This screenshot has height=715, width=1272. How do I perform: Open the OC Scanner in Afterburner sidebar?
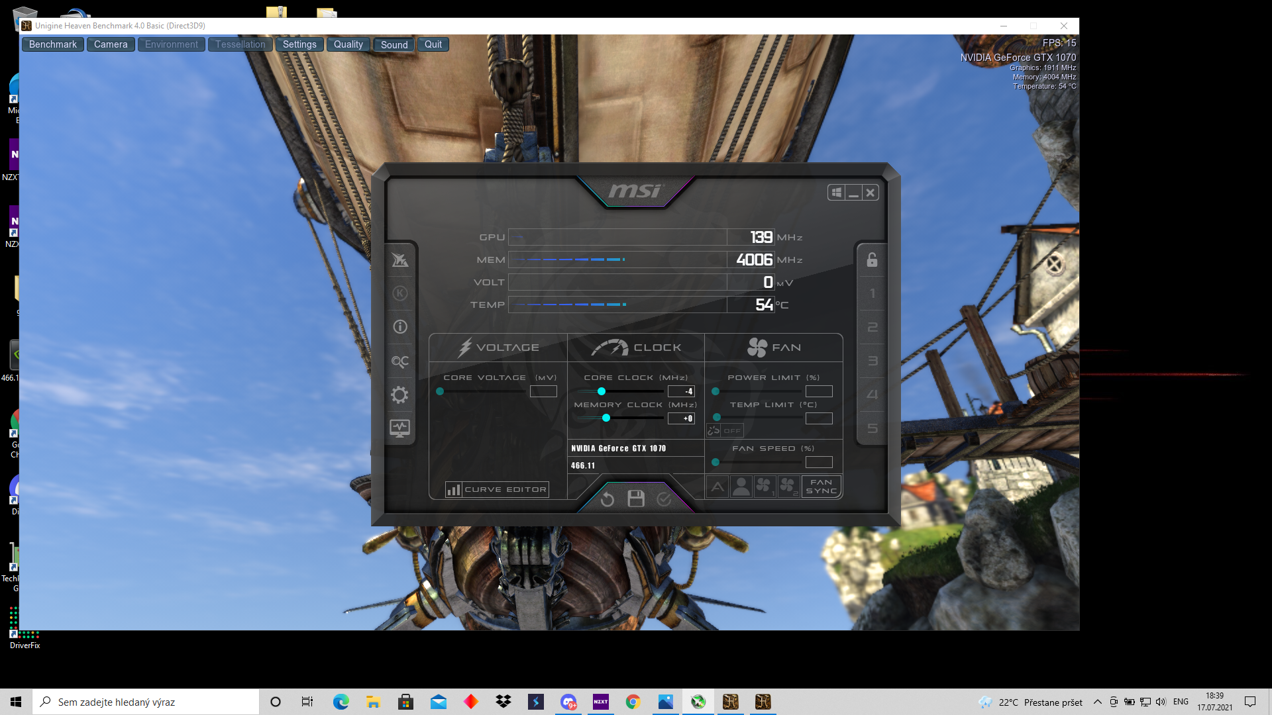tap(399, 361)
